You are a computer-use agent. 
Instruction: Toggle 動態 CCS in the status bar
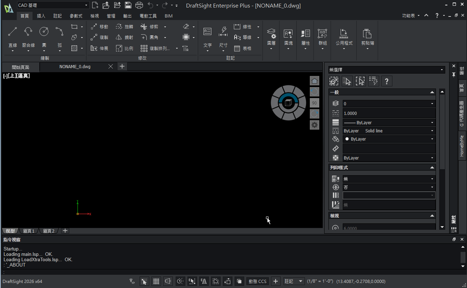258,281
